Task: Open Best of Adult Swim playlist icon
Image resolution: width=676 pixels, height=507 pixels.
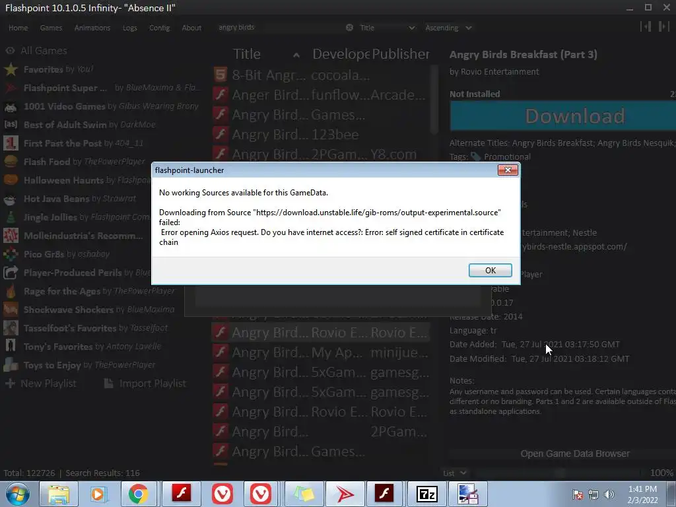Action: tap(11, 125)
